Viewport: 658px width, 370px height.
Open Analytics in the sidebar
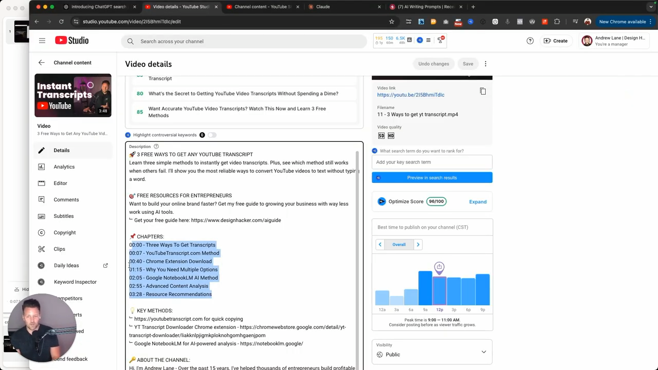click(x=64, y=166)
